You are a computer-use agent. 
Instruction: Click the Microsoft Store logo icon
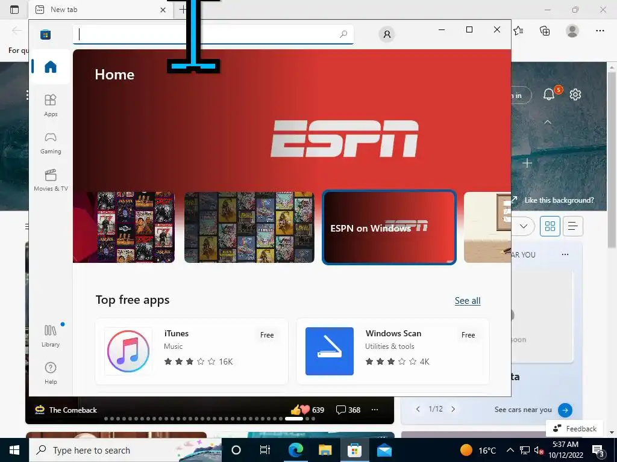tap(46, 34)
